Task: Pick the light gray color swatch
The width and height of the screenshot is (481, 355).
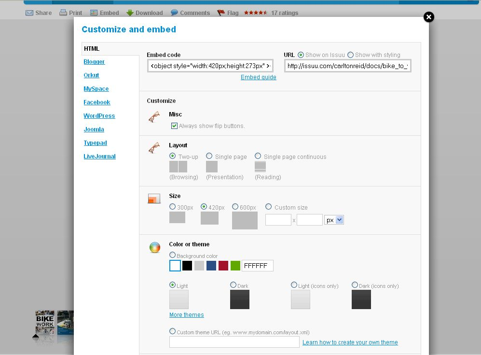Action: pos(199,266)
